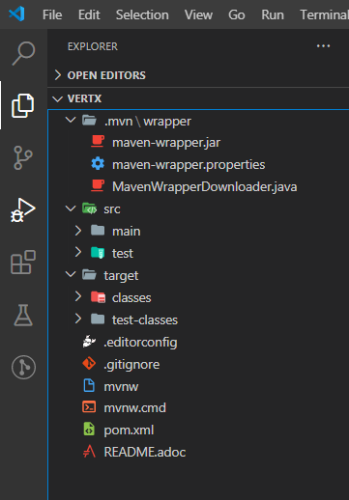This screenshot has height=500, width=349.
Task: Select the main folder label
Action: [x=127, y=231]
